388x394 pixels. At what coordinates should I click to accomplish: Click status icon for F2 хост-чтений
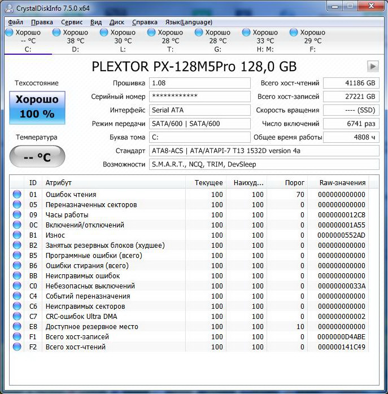[17, 347]
